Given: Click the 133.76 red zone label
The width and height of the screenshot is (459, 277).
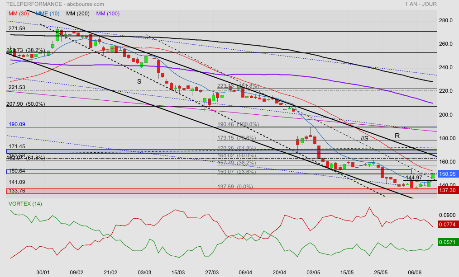Looking at the screenshot, I should point(17,191).
